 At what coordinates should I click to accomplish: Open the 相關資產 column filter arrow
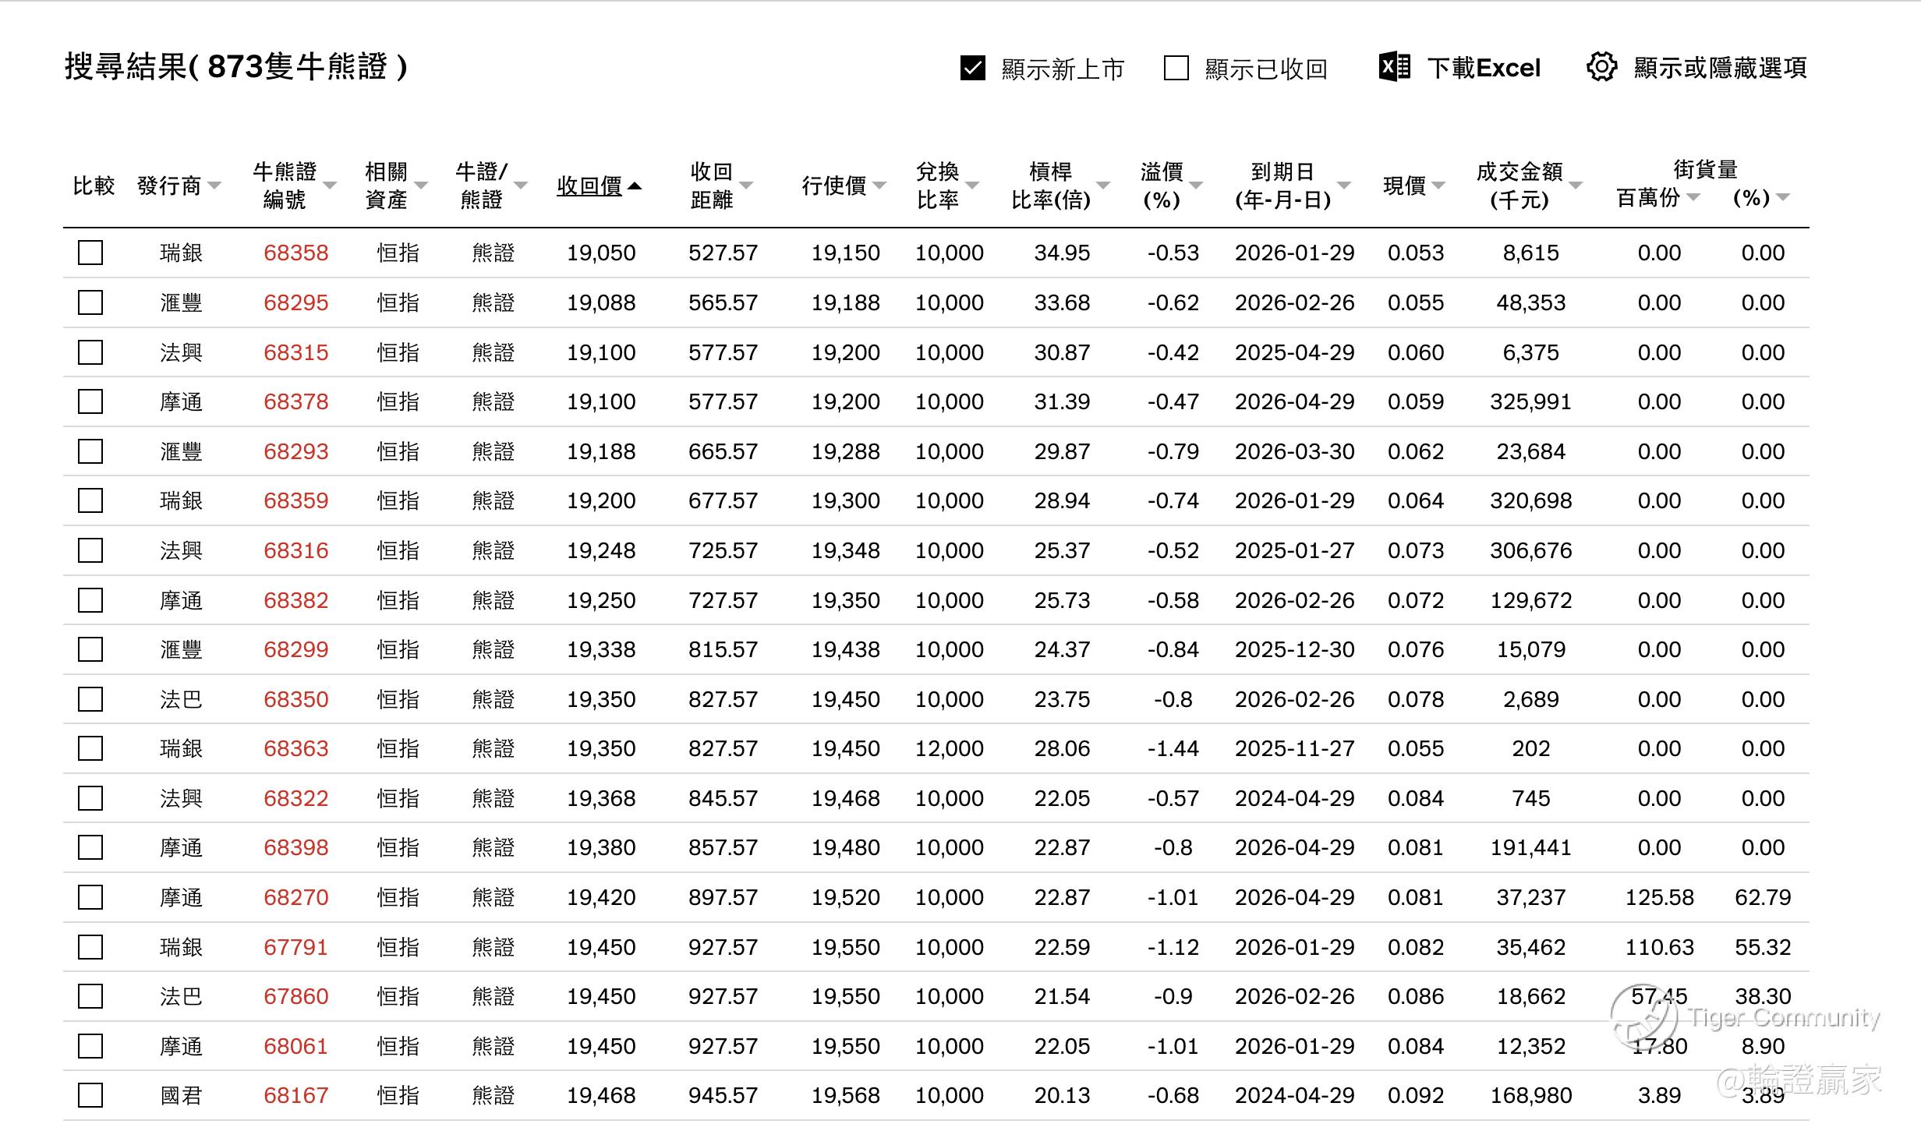pos(421,186)
